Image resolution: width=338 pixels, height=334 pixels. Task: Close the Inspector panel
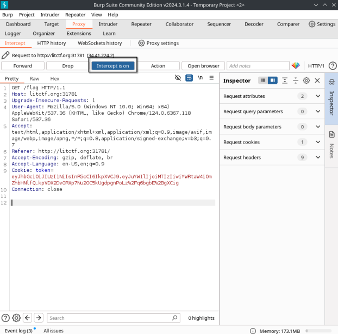(317, 81)
